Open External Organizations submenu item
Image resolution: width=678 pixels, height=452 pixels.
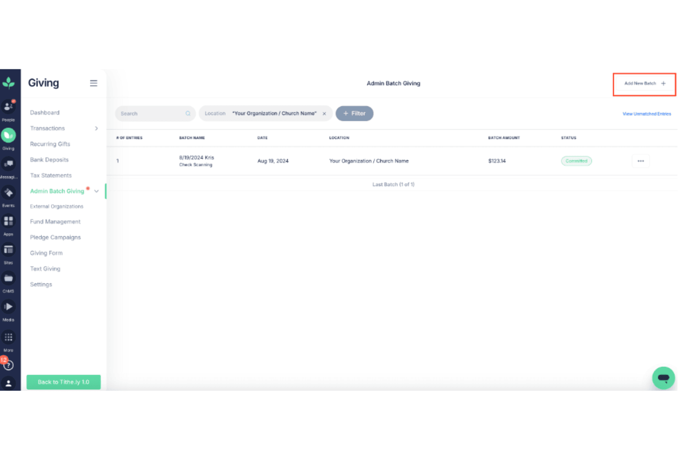tap(57, 207)
